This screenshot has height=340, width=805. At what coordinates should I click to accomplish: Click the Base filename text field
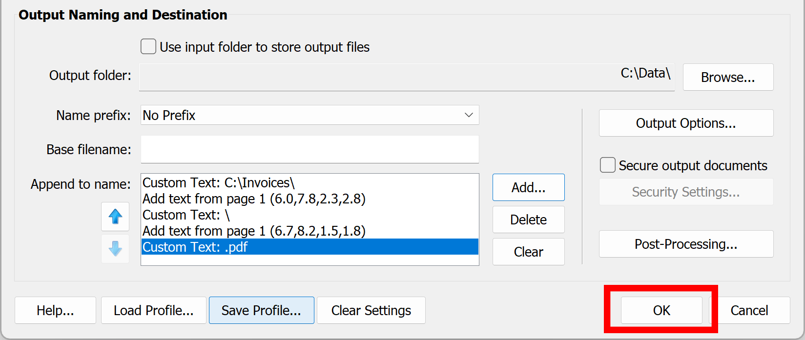click(310, 149)
